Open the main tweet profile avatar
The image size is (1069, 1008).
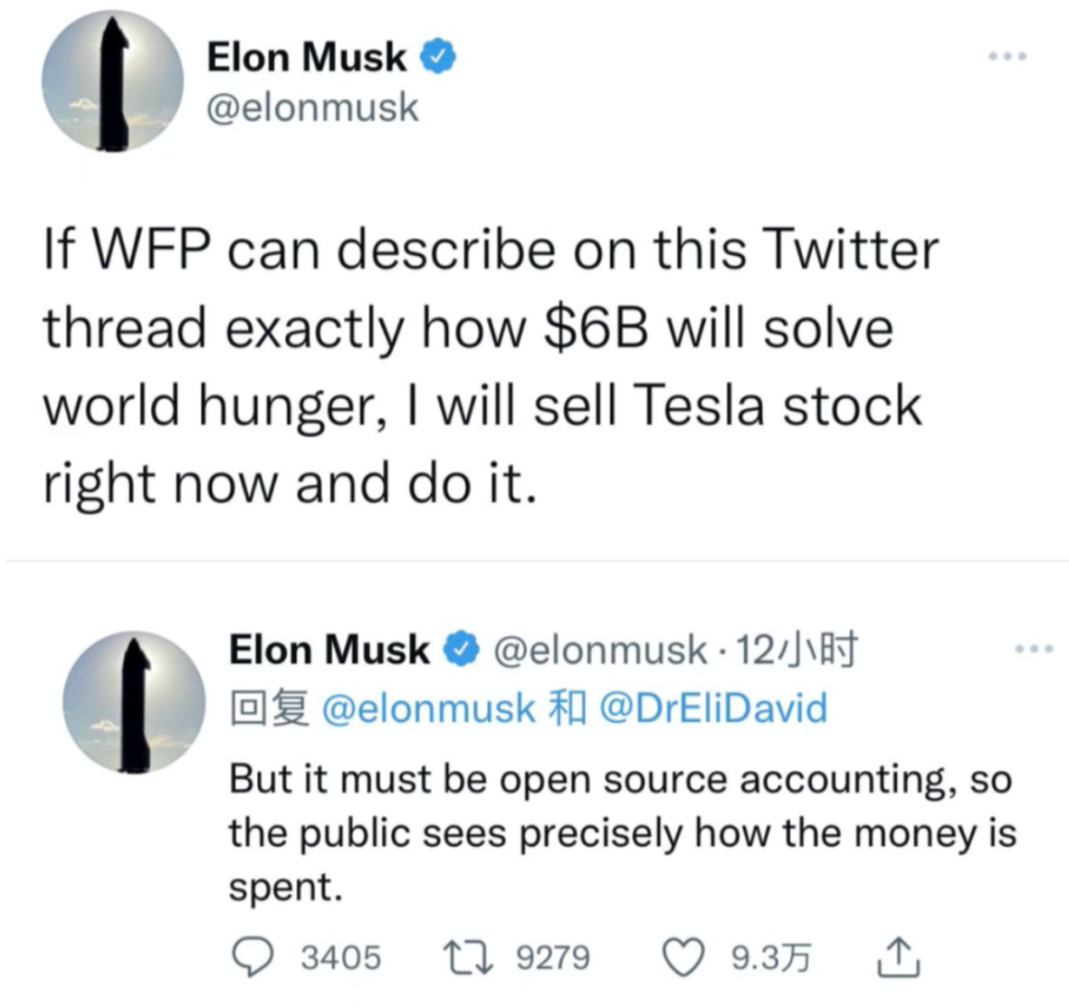point(111,80)
